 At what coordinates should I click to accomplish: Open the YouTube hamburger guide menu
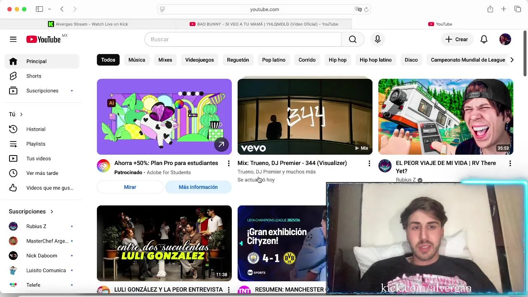[13, 39]
